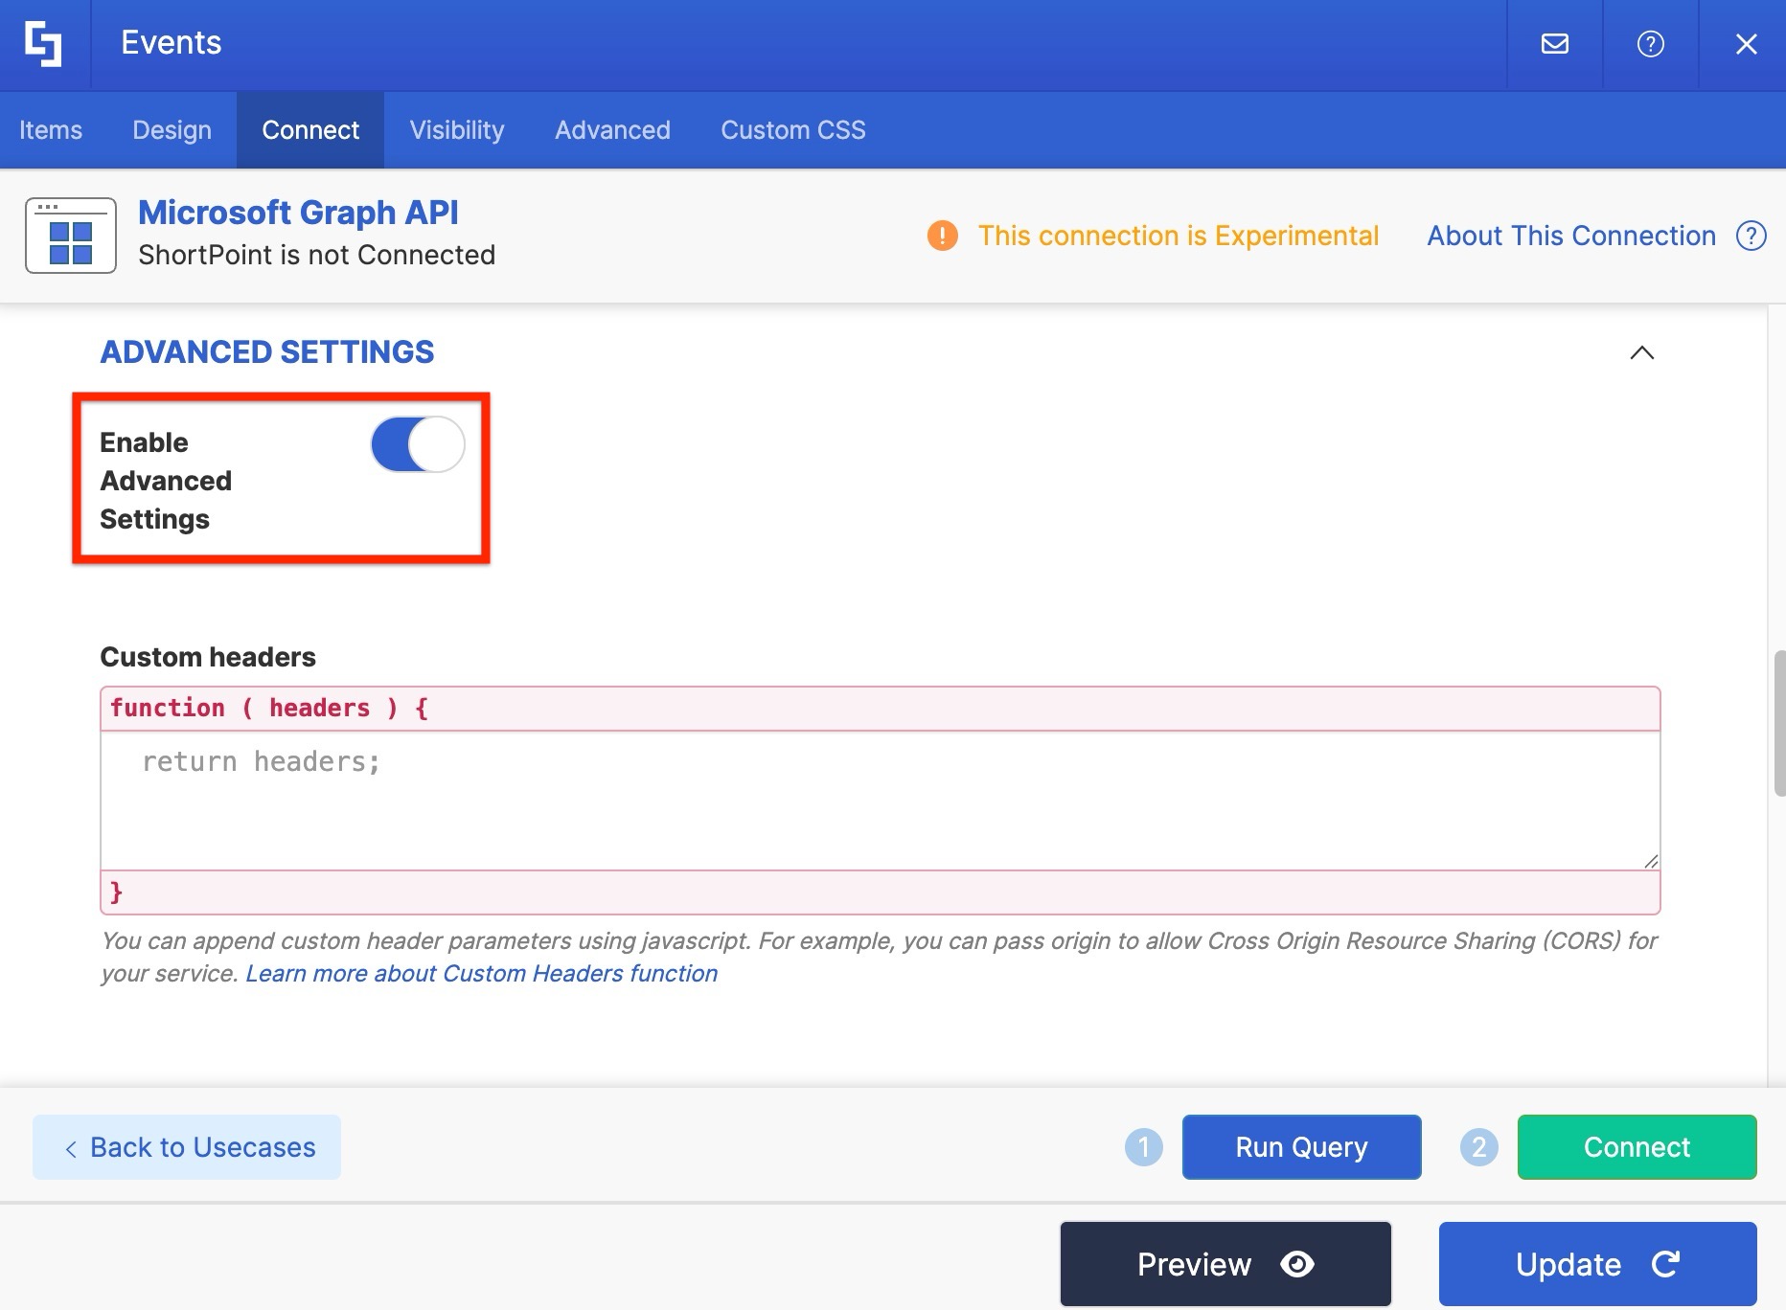Image resolution: width=1786 pixels, height=1310 pixels.
Task: Click the Microsoft Graph API title
Action: tap(298, 213)
